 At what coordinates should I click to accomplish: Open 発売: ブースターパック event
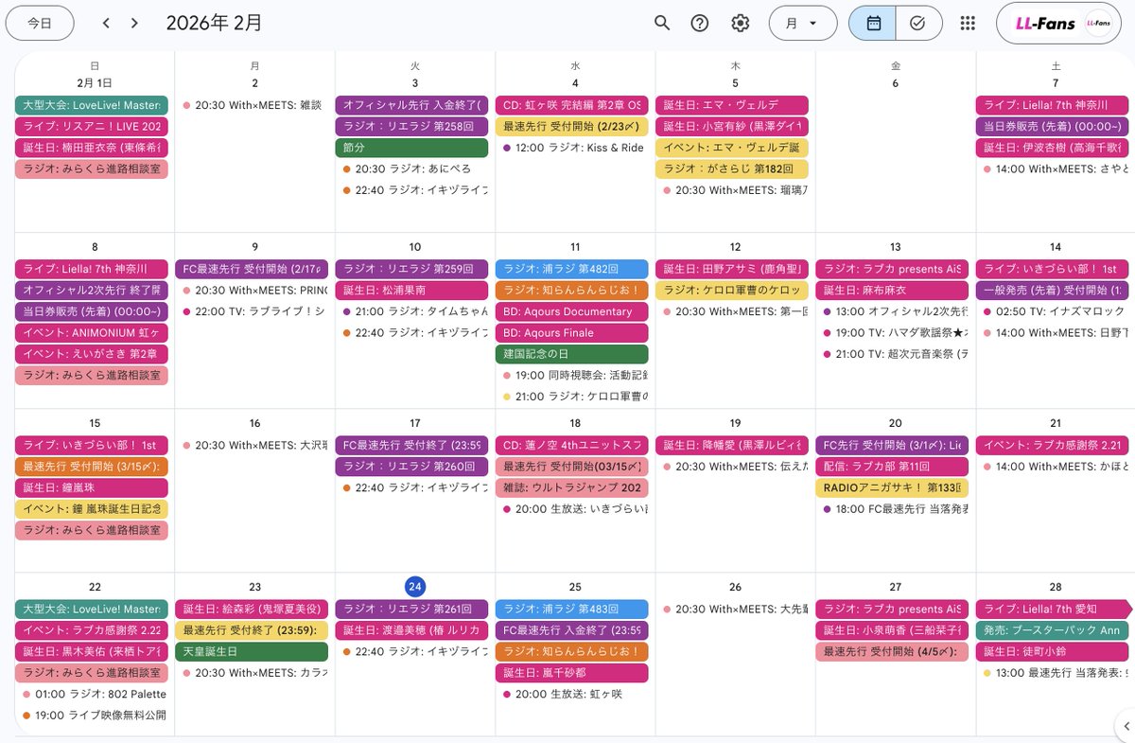pos(1053,630)
